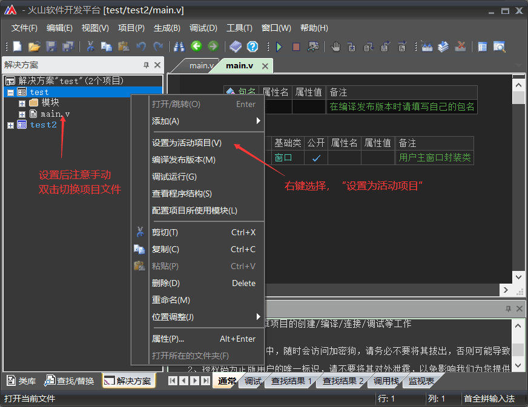Click the binoculars Find icon
Image resolution: width=528 pixels, height=407 pixels.
[179, 47]
